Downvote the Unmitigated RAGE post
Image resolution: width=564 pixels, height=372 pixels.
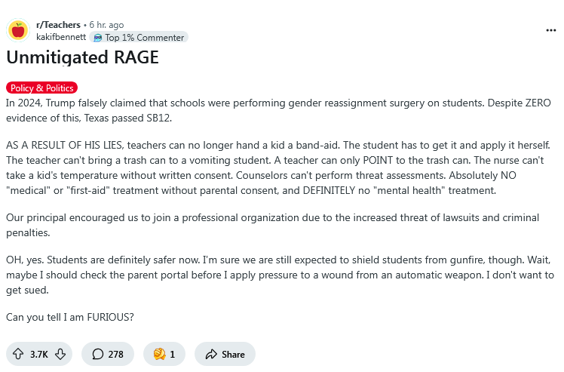tap(61, 354)
